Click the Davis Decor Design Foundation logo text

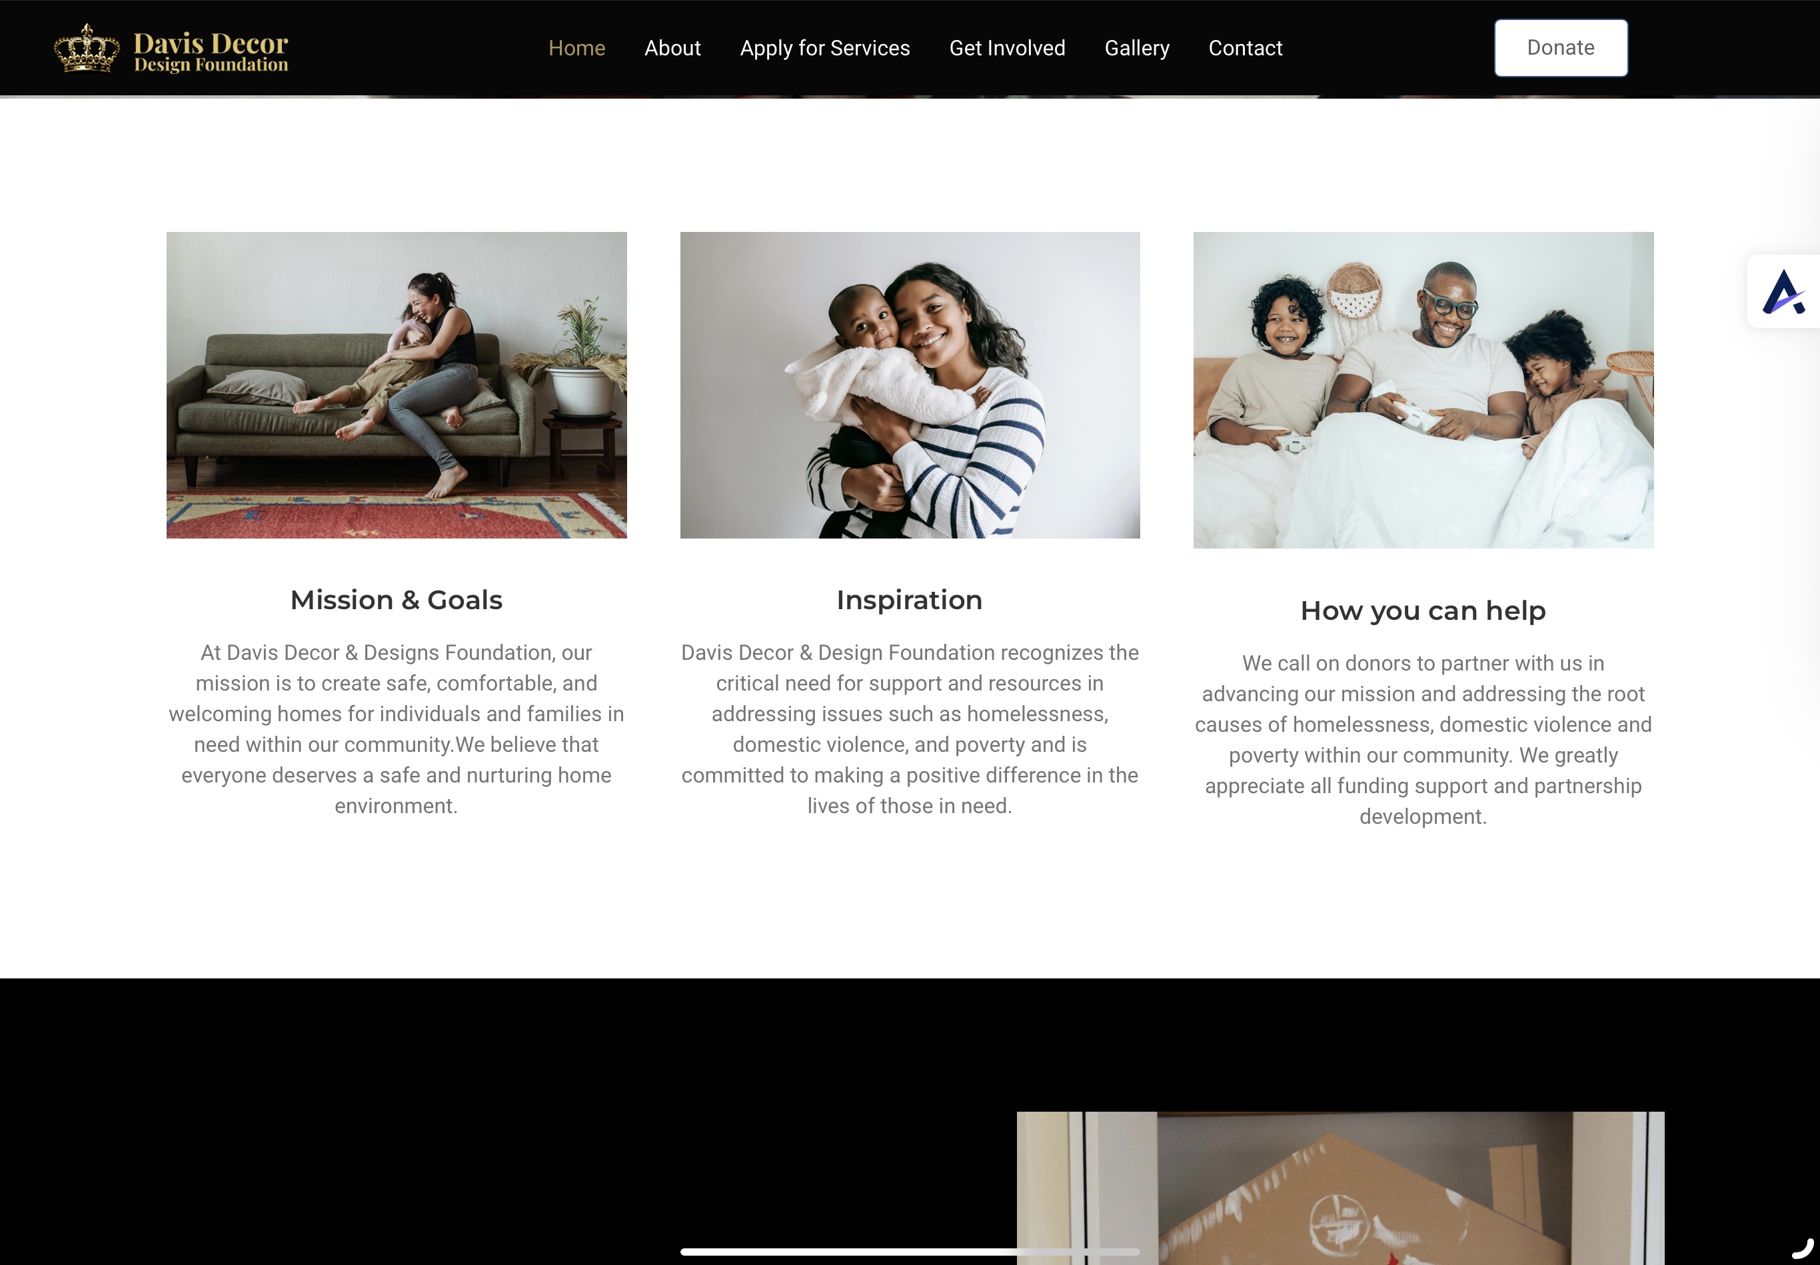click(211, 51)
